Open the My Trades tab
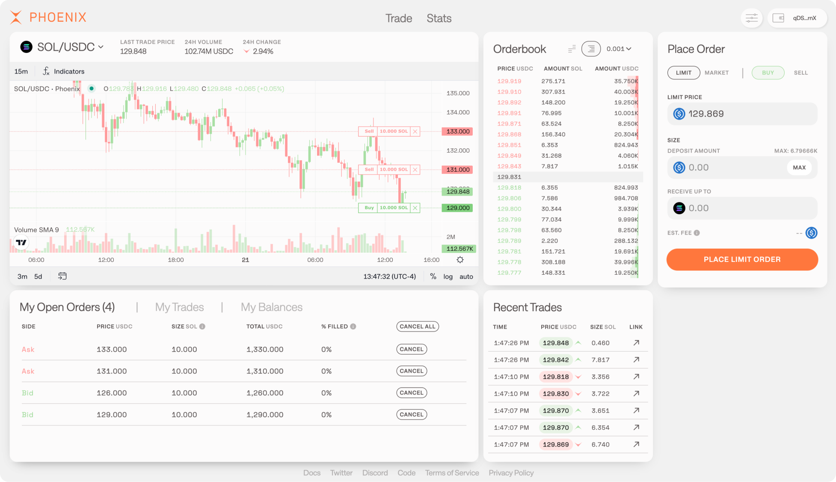This screenshot has height=482, width=836. tap(179, 307)
